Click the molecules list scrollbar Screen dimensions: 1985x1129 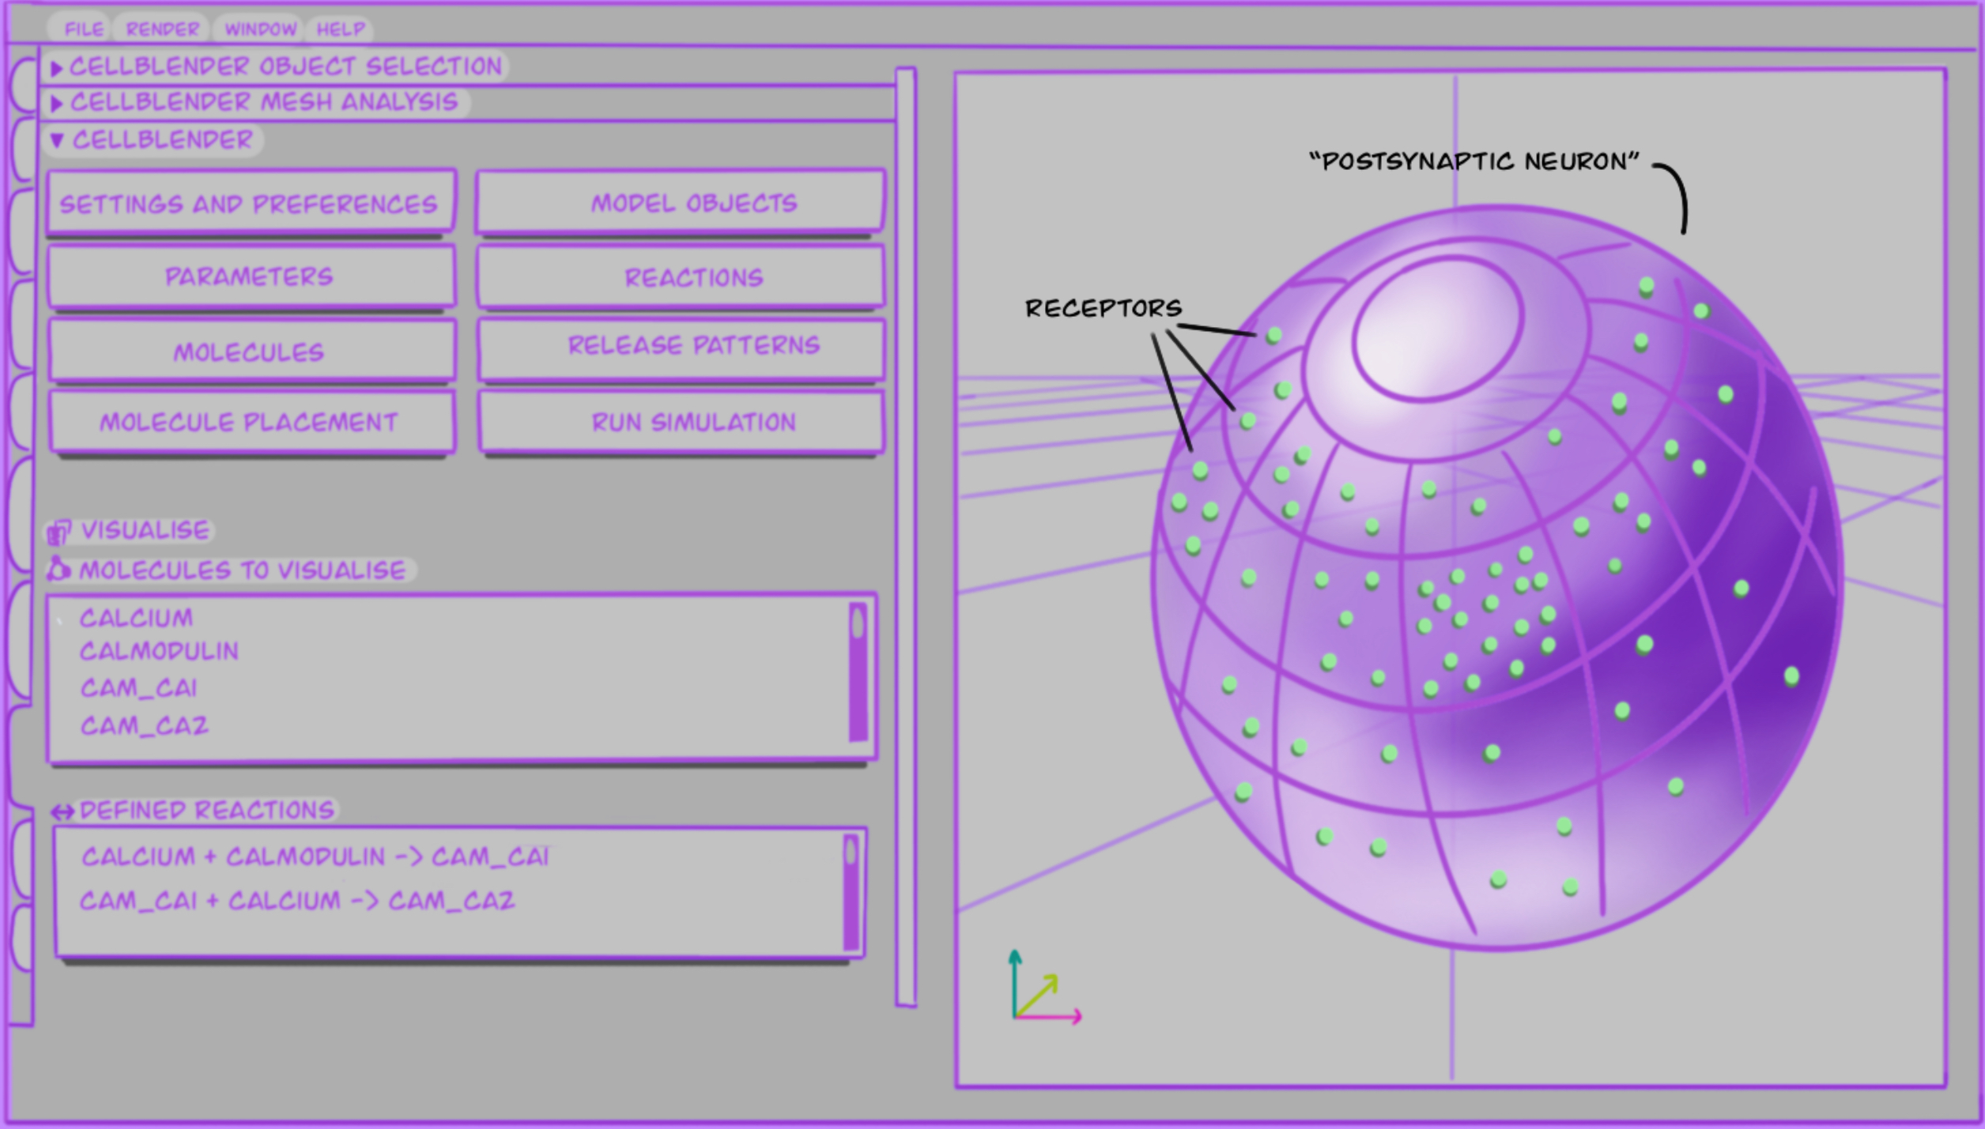[858, 672]
